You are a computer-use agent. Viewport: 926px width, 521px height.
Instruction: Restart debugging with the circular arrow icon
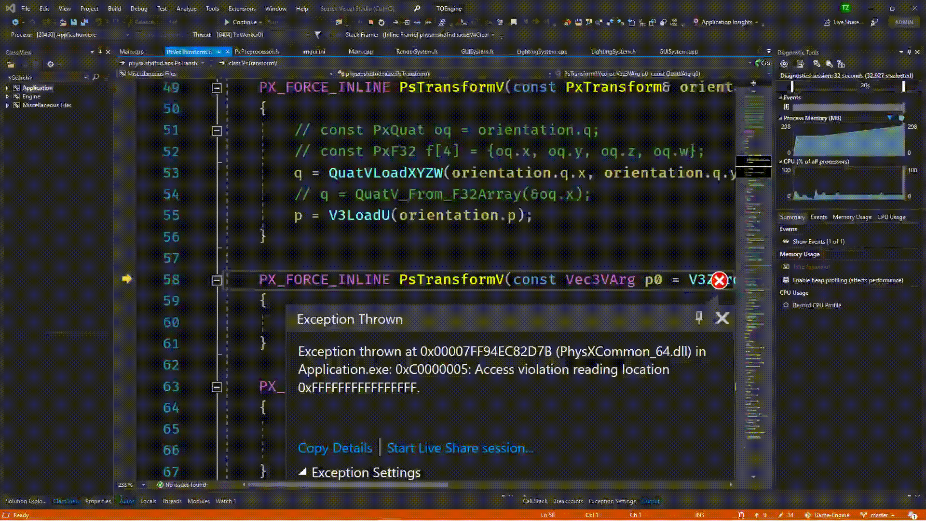tap(381, 22)
